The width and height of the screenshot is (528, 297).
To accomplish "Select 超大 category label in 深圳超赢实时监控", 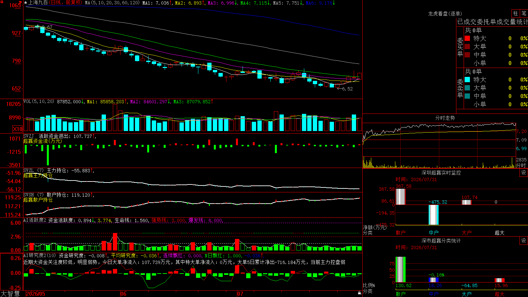I will pyautogui.click(x=500, y=233).
